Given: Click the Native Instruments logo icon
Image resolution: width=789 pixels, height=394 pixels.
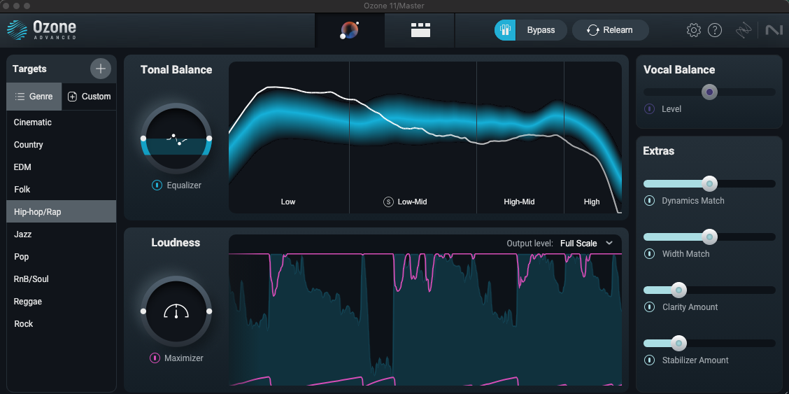Looking at the screenshot, I should point(774,30).
